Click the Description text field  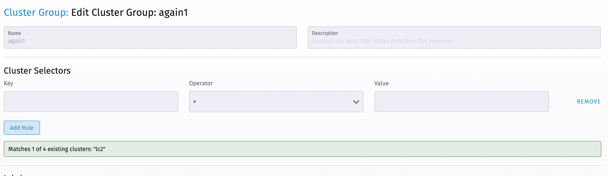(x=454, y=37)
